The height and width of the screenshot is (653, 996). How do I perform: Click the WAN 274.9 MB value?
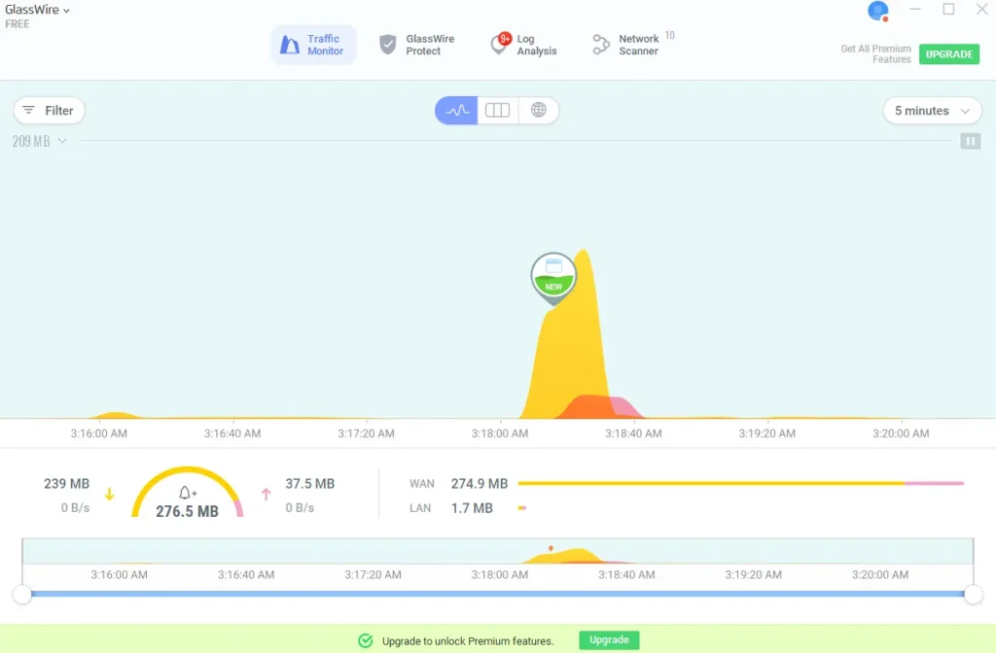pyautogui.click(x=479, y=484)
